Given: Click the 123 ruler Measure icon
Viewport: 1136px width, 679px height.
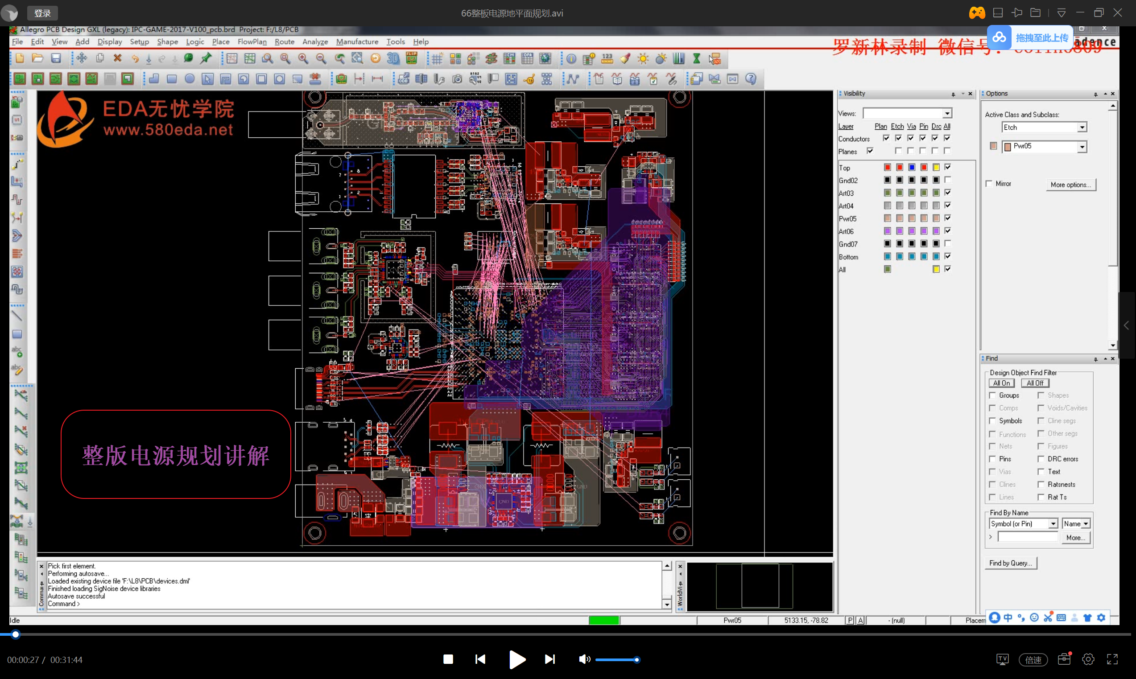Looking at the screenshot, I should [607, 58].
